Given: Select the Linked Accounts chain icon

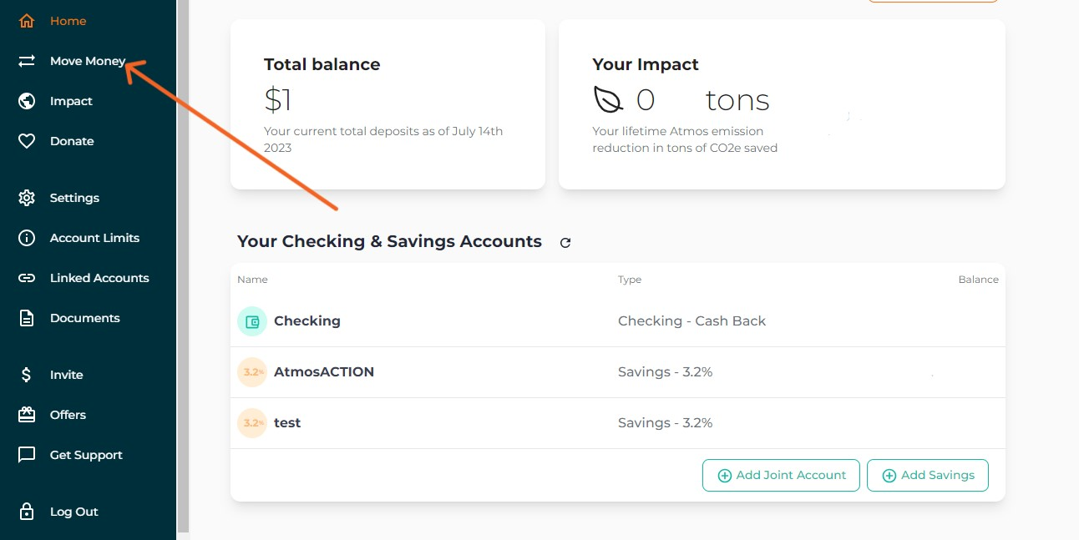Looking at the screenshot, I should (x=26, y=277).
